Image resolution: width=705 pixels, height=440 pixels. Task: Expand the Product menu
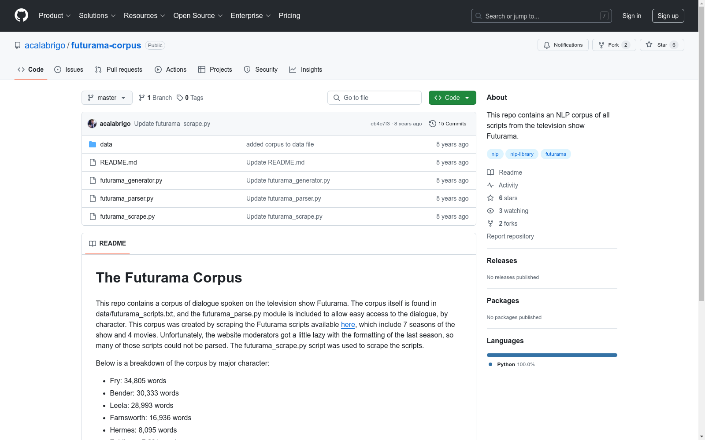click(55, 16)
